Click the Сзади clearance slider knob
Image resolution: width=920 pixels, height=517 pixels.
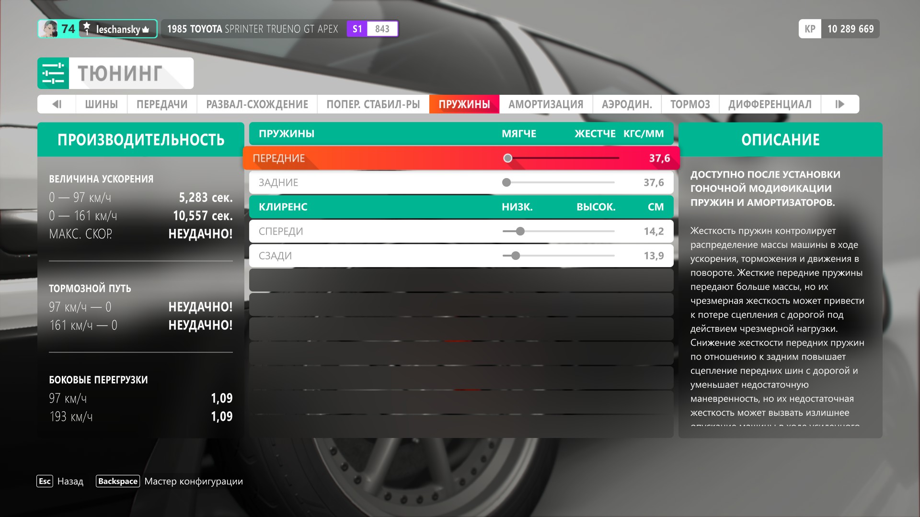pos(516,256)
